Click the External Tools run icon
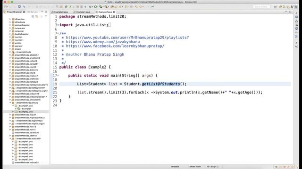302x169 pixels. pos(106,7)
